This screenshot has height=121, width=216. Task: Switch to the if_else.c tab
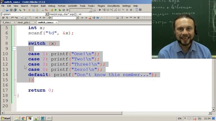tap(7, 23)
